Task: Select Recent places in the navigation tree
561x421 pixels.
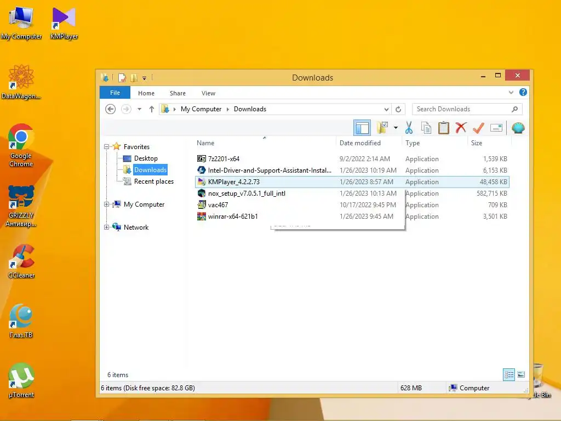Action: coord(154,181)
